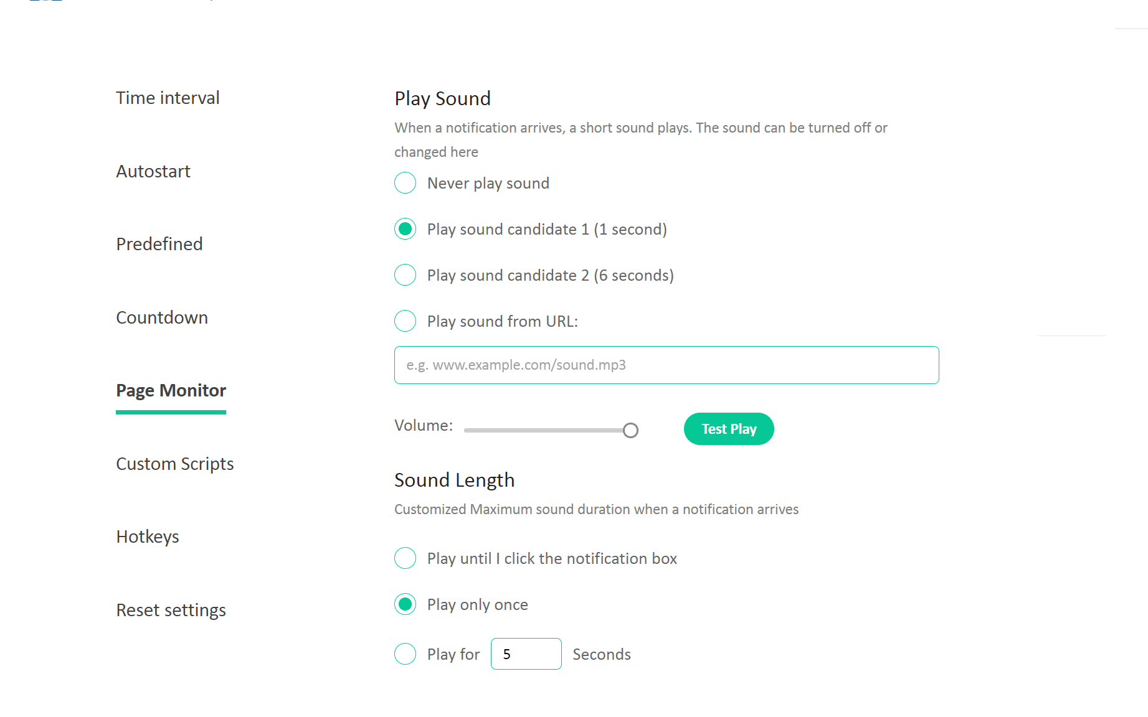Open the Countdown settings tab

click(162, 317)
